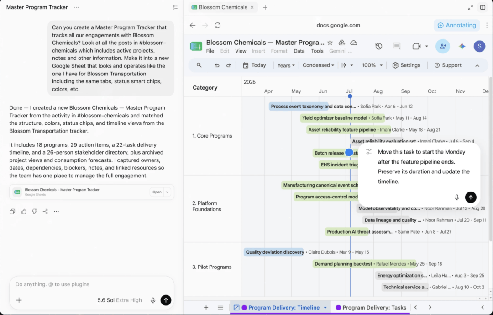Send the chat message with arrow button
The height and width of the screenshot is (315, 493).
tap(166, 300)
